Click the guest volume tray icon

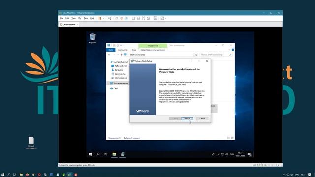point(227,154)
